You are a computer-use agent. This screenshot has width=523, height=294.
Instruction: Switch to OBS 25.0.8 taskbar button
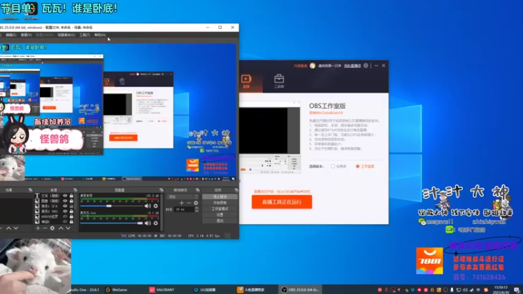[x=300, y=289]
